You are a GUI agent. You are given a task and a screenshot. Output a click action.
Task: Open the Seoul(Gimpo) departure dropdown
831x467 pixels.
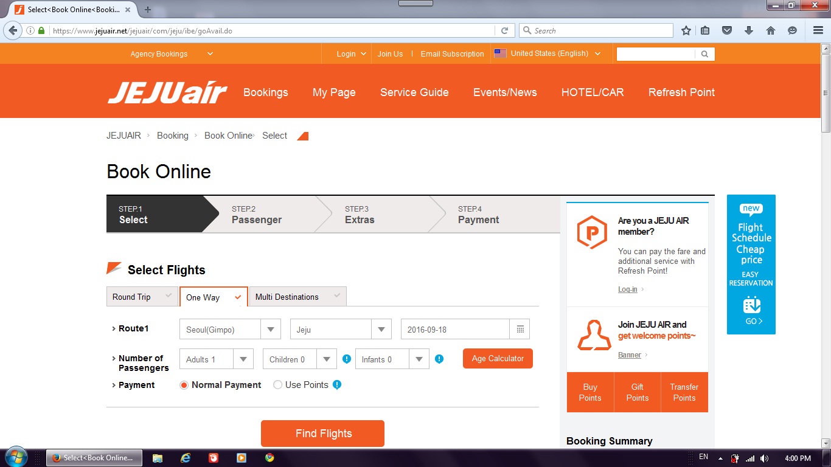[x=230, y=329]
